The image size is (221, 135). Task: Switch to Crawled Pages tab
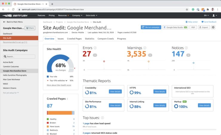[74, 39]
